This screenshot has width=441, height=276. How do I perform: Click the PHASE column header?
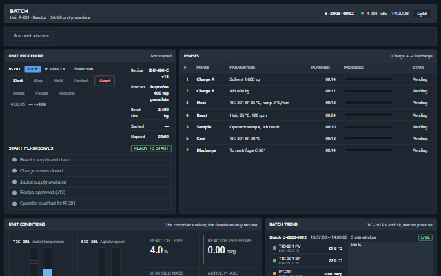tap(203, 68)
